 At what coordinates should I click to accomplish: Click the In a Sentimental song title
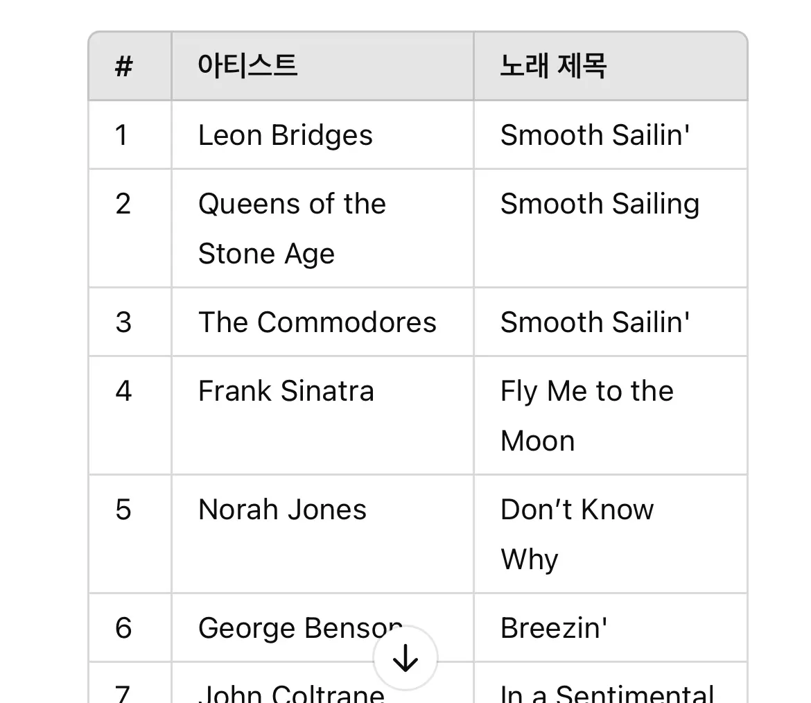click(607, 693)
